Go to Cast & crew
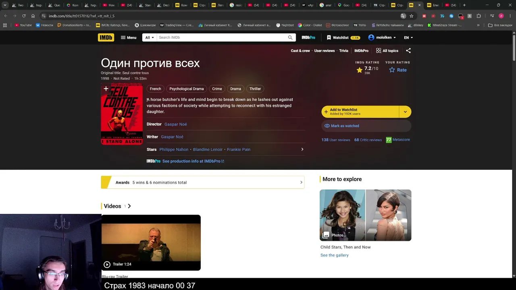516x290 pixels. point(300,51)
